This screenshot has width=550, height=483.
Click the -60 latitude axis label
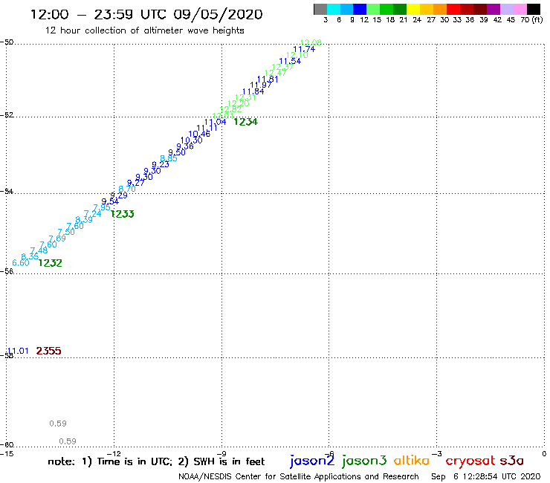click(x=7, y=445)
